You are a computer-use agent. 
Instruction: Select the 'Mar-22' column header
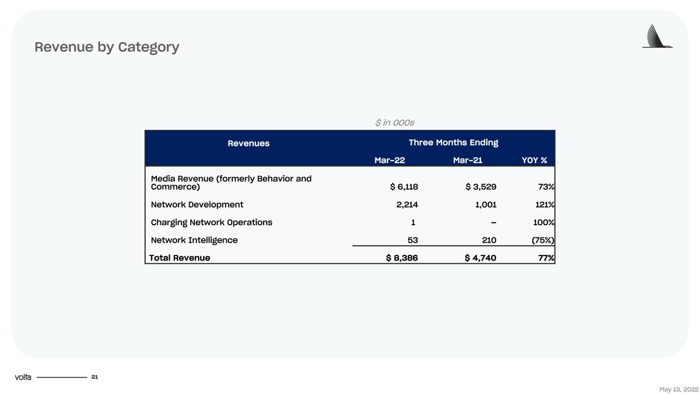[x=390, y=160]
